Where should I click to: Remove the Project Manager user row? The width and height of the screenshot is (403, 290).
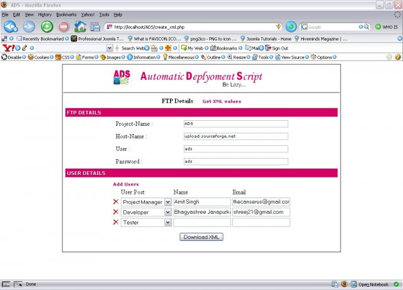coord(115,202)
